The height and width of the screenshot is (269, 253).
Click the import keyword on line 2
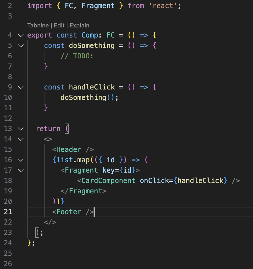tap(40, 6)
